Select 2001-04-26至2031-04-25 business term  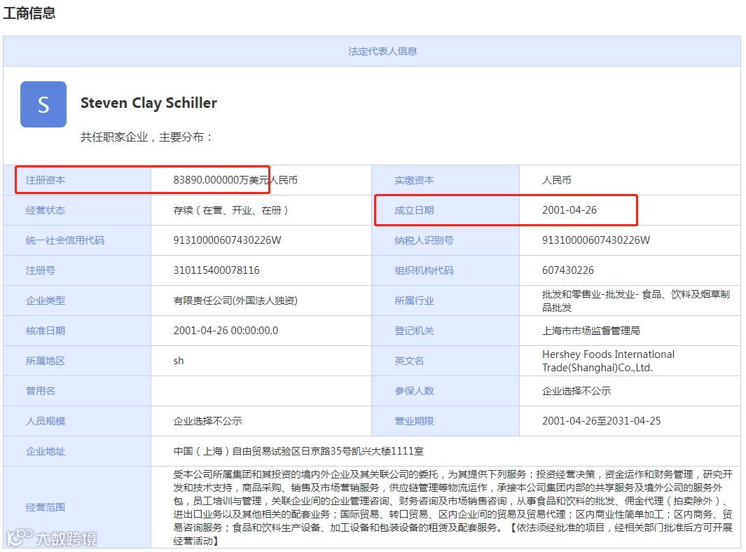click(602, 421)
